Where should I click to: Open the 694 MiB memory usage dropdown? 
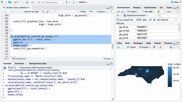[148, 12]
